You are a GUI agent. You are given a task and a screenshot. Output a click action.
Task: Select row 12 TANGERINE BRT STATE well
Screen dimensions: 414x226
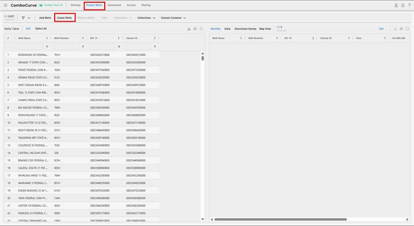(82, 137)
